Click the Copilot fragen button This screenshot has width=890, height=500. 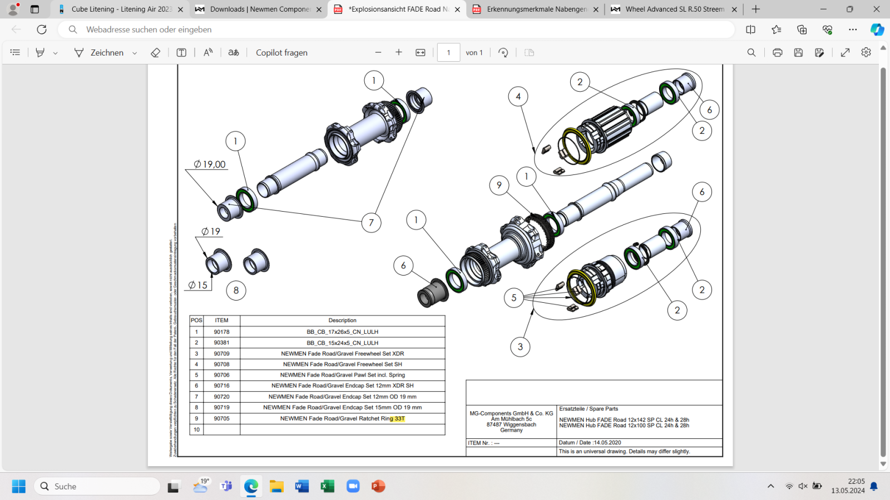coord(281,52)
